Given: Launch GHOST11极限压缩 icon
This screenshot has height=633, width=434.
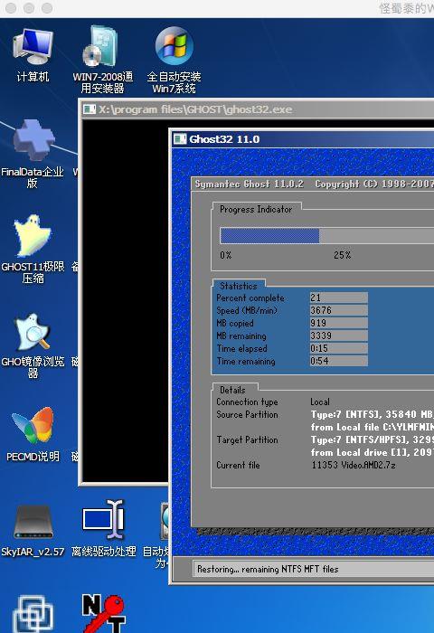Looking at the screenshot, I should click(33, 249).
